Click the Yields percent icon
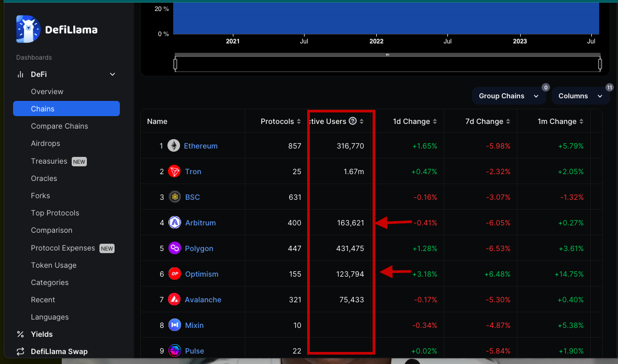 tap(20, 335)
